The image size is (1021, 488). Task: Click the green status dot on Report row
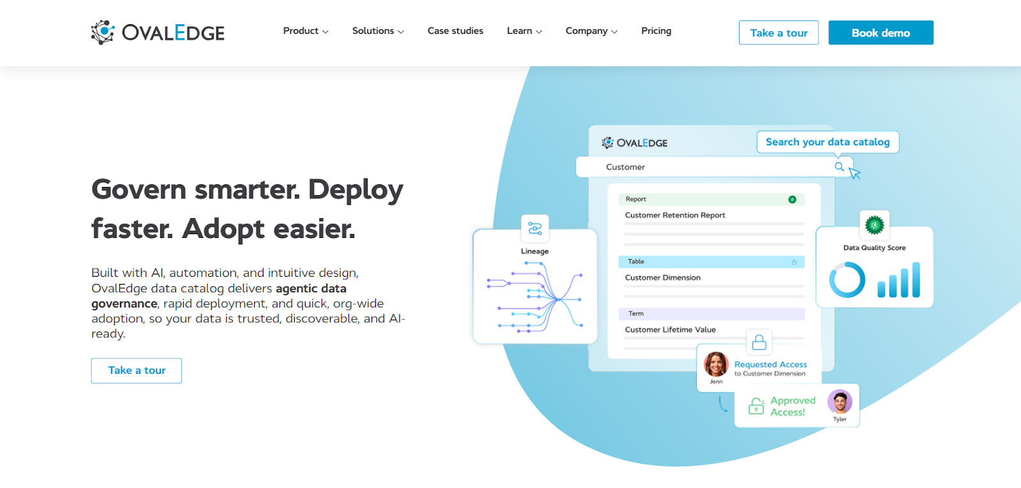coord(792,200)
